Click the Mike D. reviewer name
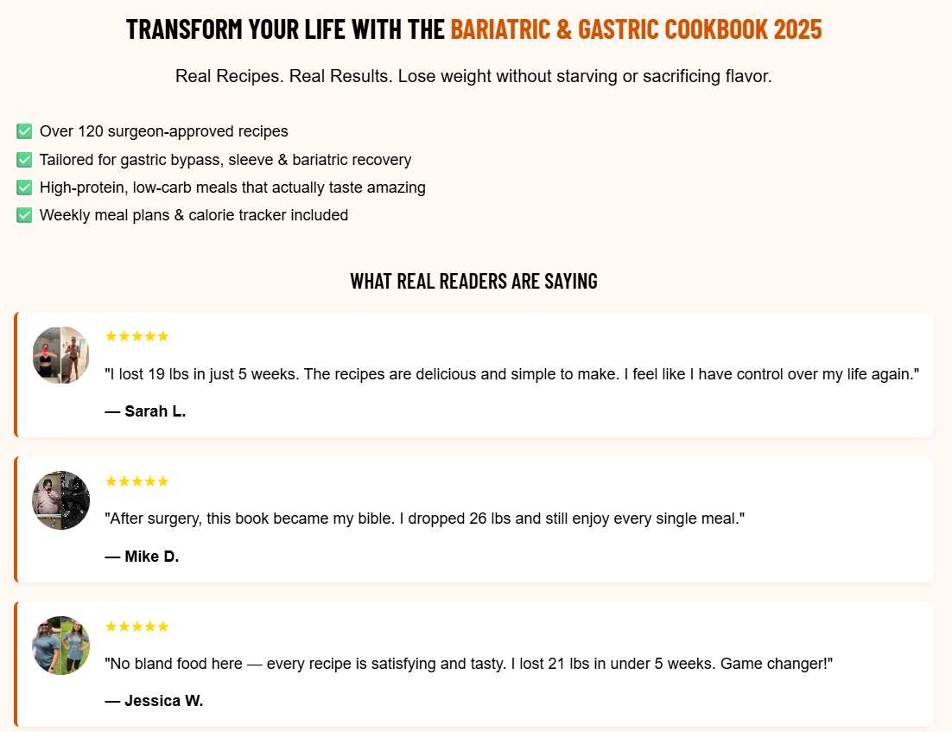This screenshot has width=952, height=732. click(142, 557)
